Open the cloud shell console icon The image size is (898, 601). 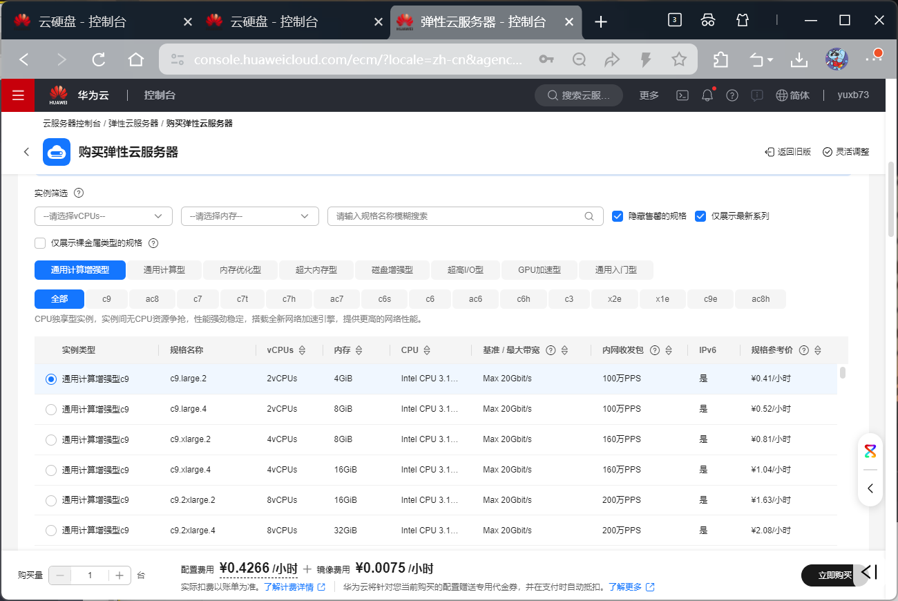click(x=682, y=95)
